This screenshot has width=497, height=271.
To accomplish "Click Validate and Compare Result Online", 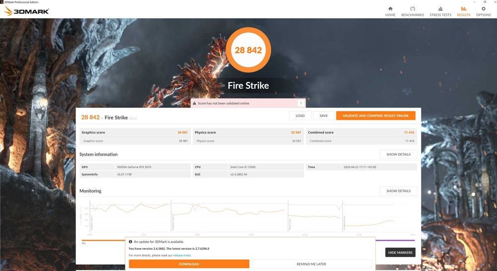I will point(376,116).
